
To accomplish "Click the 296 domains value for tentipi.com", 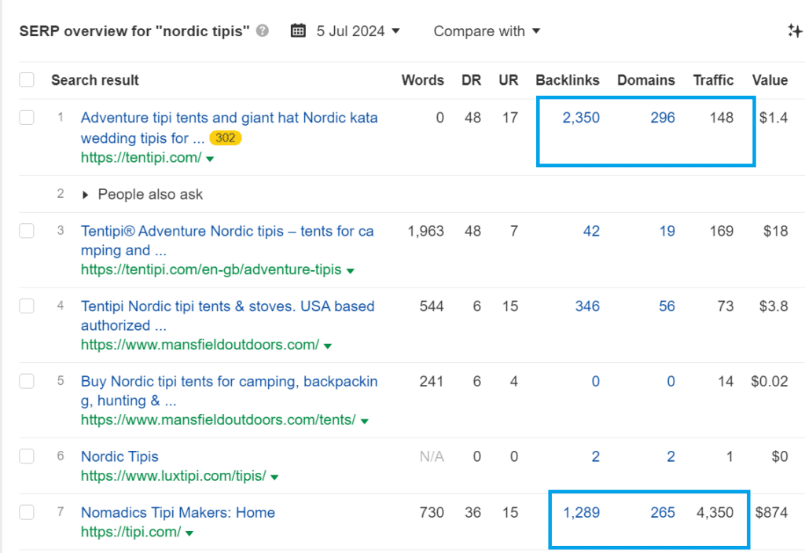I will pyautogui.click(x=662, y=118).
